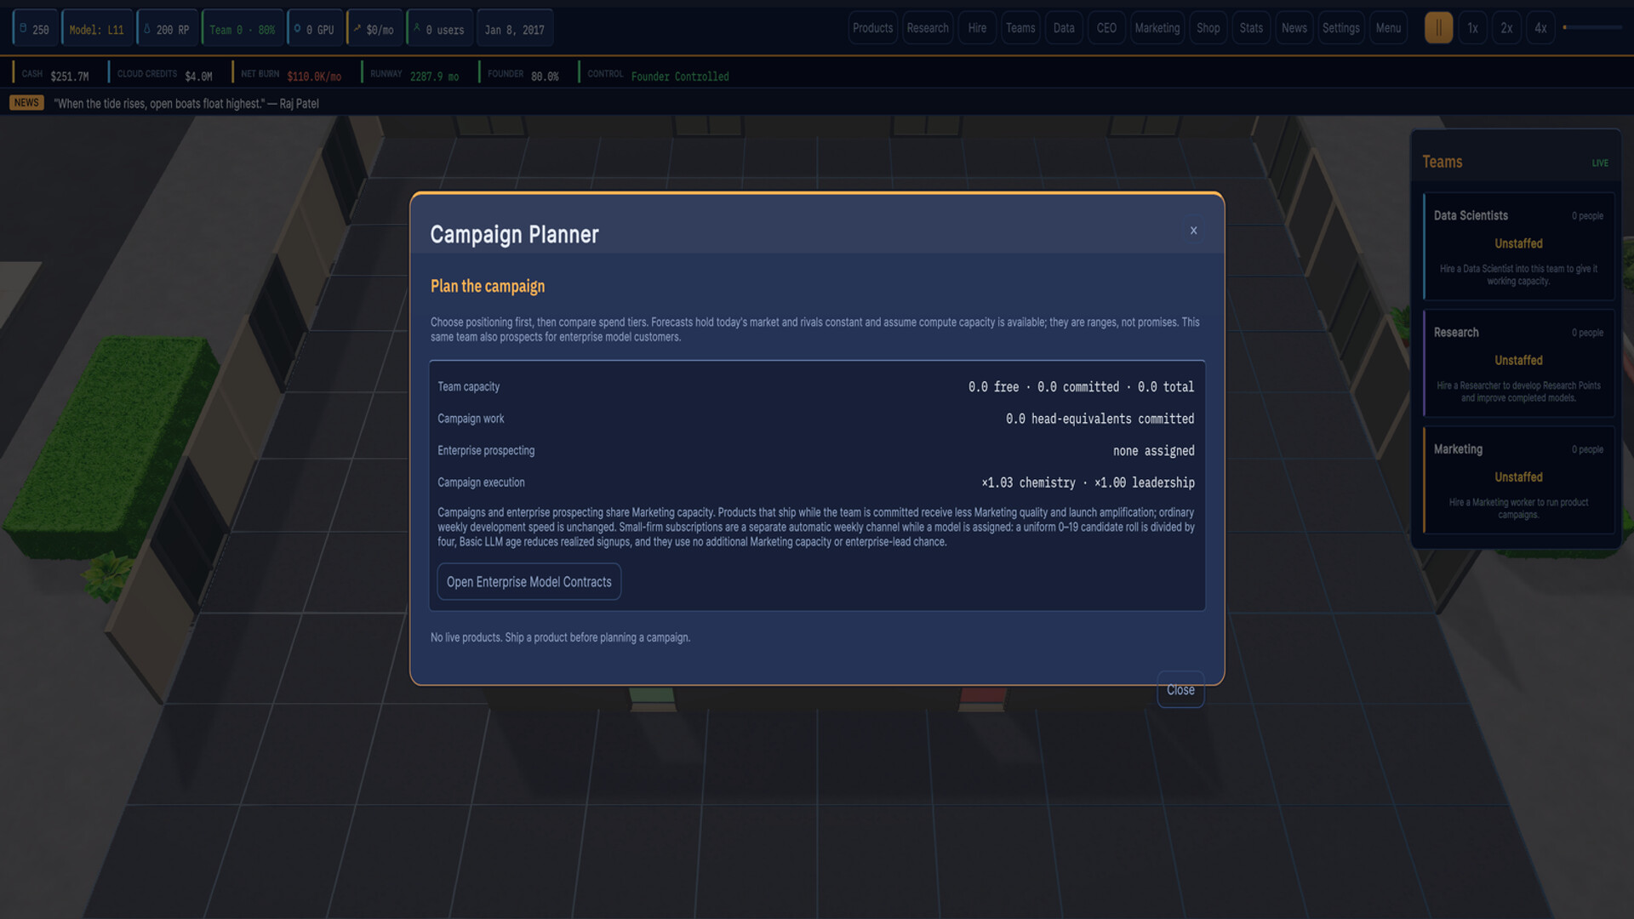Pause the game with the pause icon

(1438, 28)
